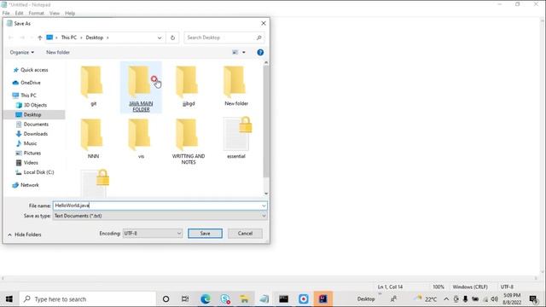The image size is (546, 307).
Task: Open the Command Prompt taskbar icon
Action: tap(283, 299)
